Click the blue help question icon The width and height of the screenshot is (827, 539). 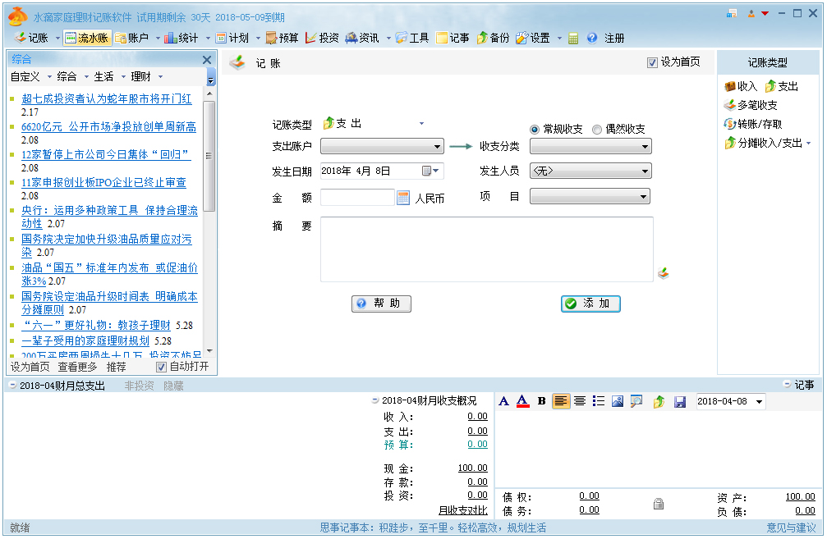click(x=592, y=38)
